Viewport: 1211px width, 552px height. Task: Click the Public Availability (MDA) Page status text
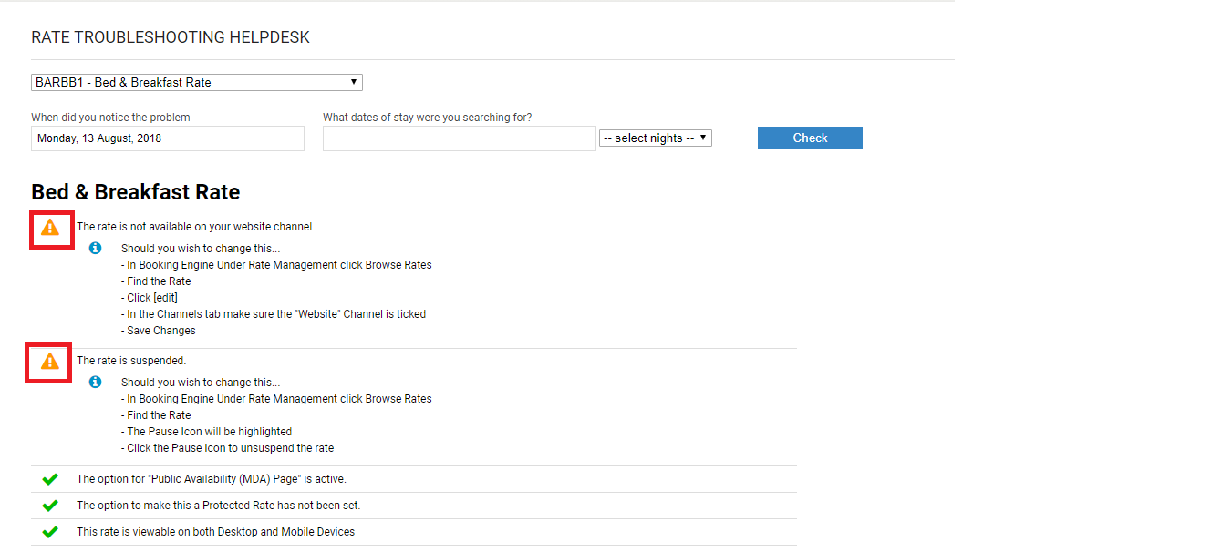[212, 479]
